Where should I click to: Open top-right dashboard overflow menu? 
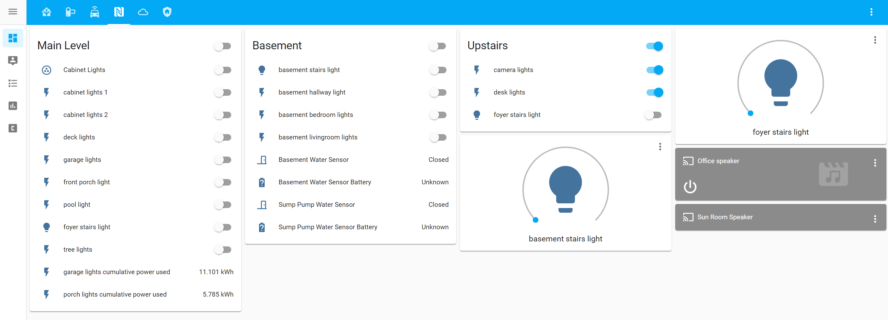871,12
